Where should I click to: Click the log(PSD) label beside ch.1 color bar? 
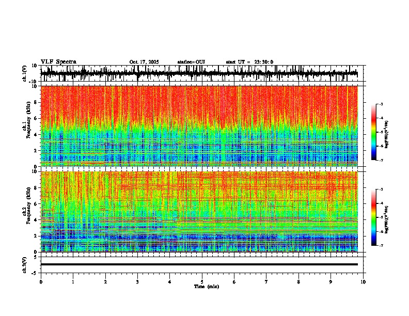click(387, 134)
